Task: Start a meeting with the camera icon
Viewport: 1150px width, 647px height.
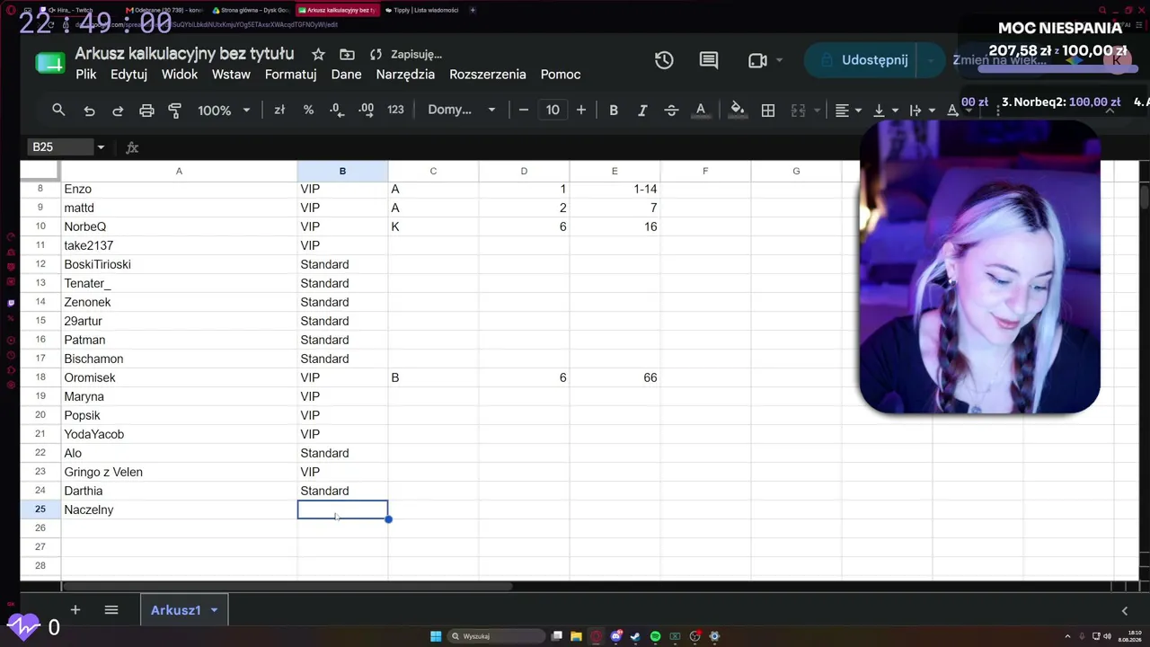Action: point(757,60)
